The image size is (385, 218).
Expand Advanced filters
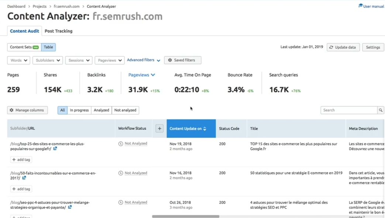point(143,60)
